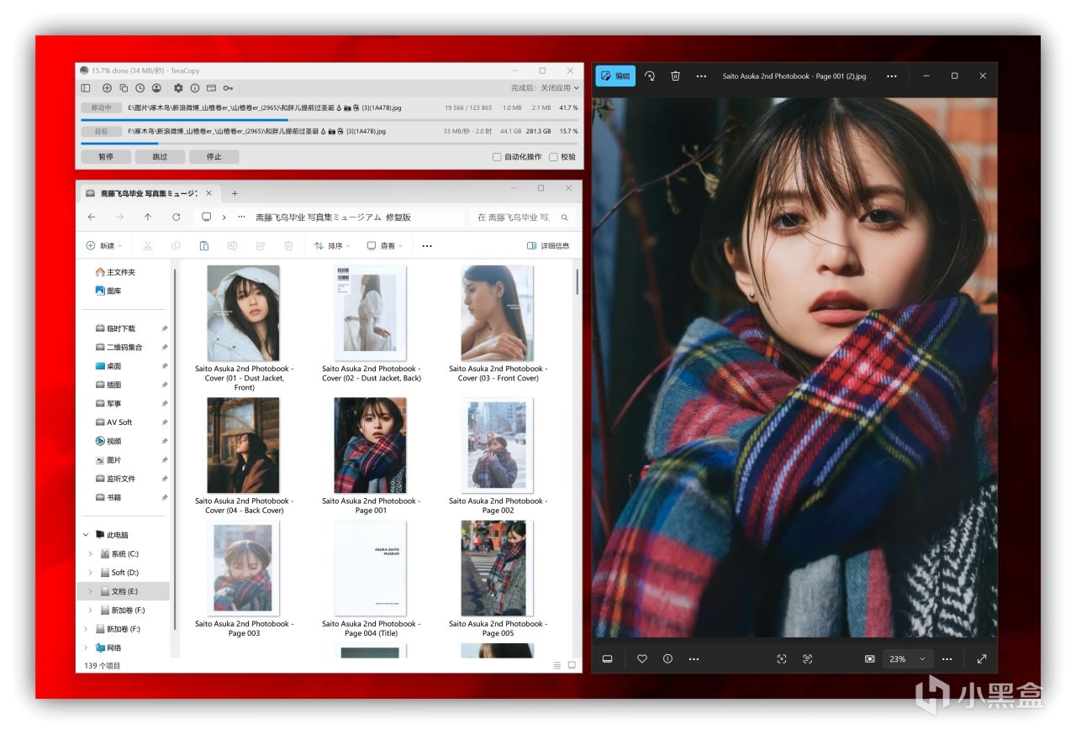Open the 查看 view dropdown

pyautogui.click(x=384, y=246)
